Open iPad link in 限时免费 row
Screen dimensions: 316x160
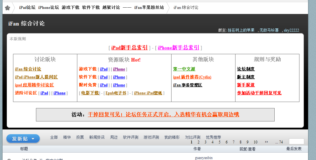click(104, 85)
